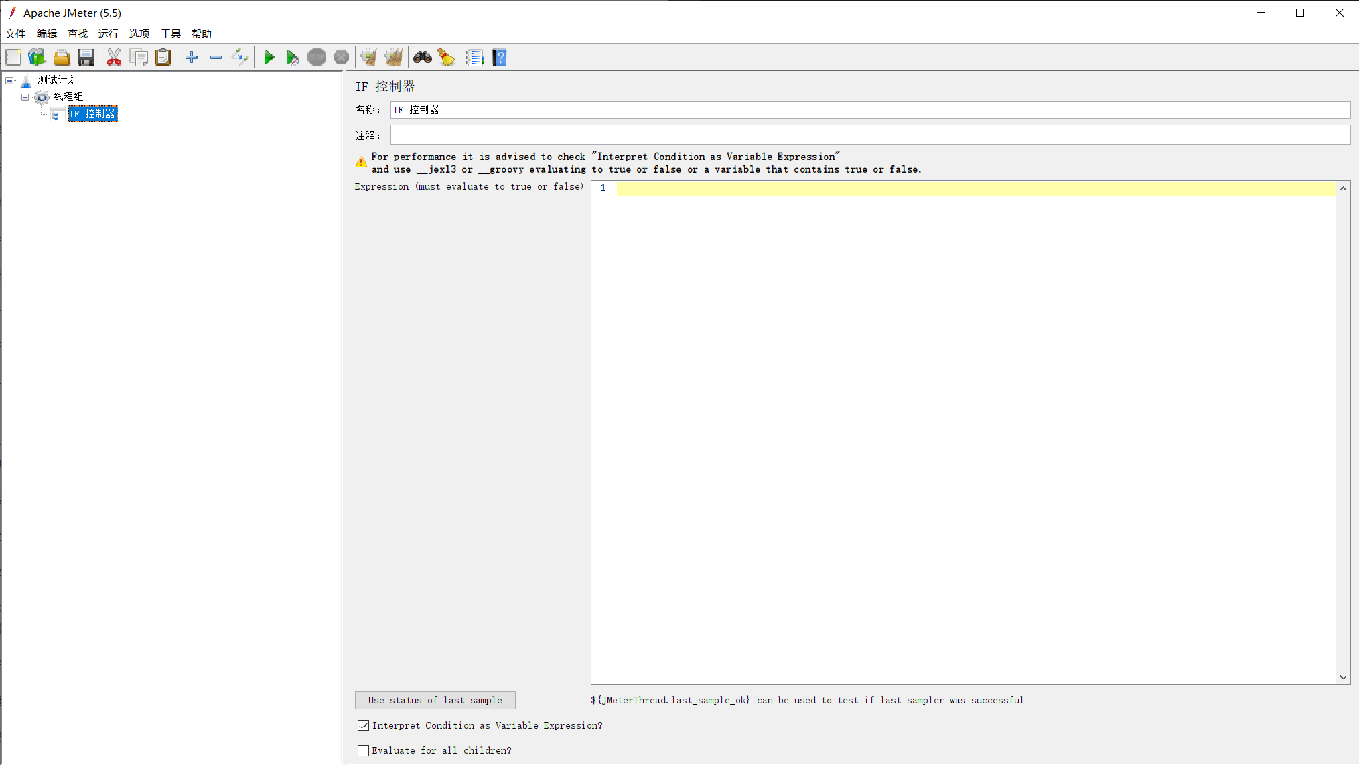The width and height of the screenshot is (1359, 765).
Task: Open the 编辑 menu
Action: (x=47, y=33)
